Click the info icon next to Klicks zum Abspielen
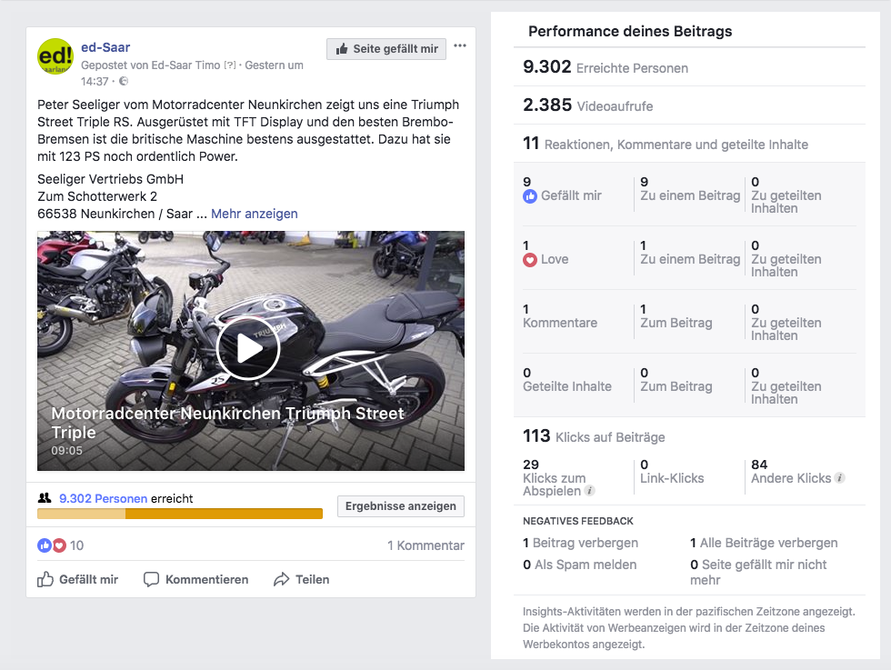This screenshot has width=891, height=670. click(x=590, y=490)
